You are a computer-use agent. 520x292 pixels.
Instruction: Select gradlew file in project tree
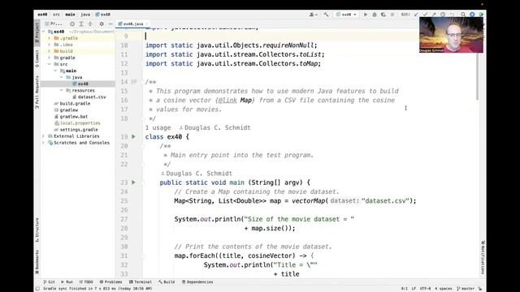[x=66, y=110]
